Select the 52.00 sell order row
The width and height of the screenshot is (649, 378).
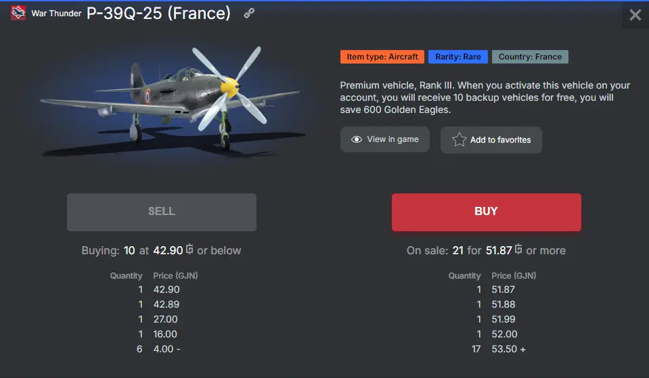[x=504, y=334]
